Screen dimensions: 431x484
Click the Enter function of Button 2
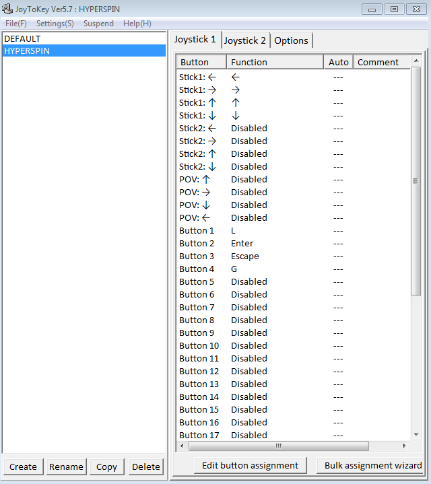(x=242, y=244)
